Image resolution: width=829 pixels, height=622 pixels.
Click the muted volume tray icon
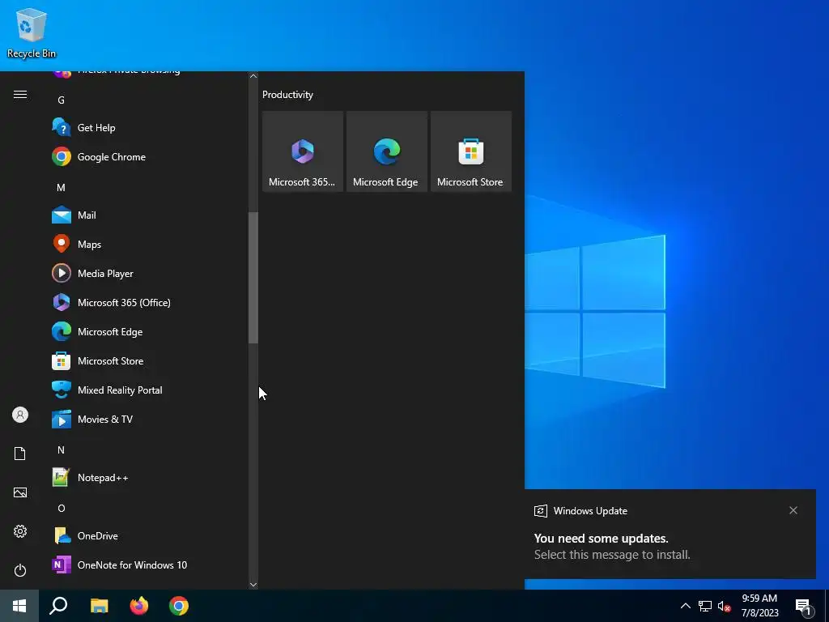[x=725, y=606]
